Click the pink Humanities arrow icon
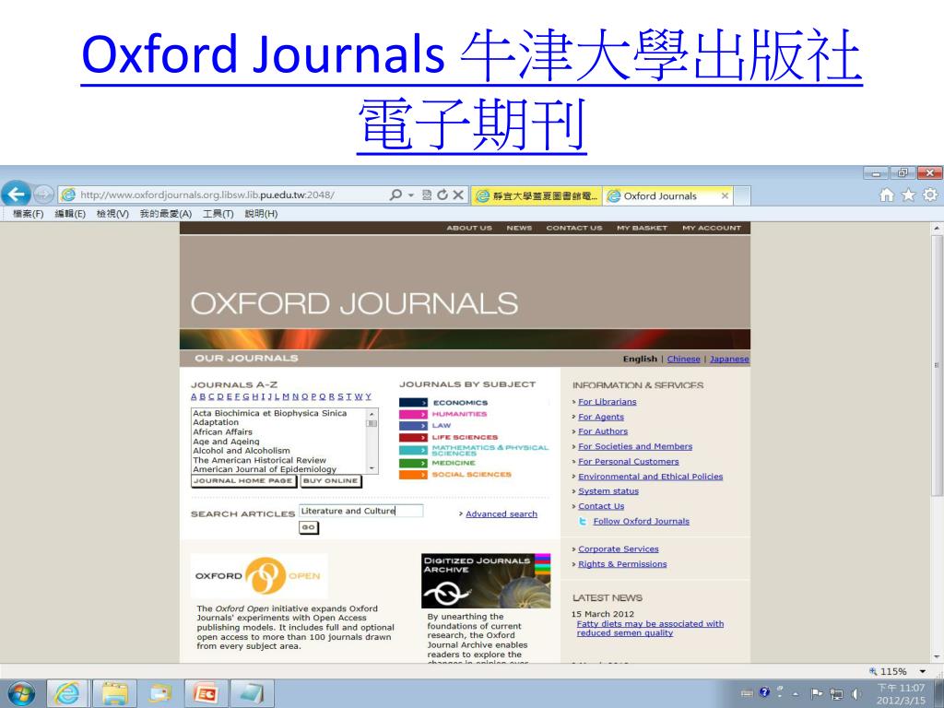 pos(414,414)
